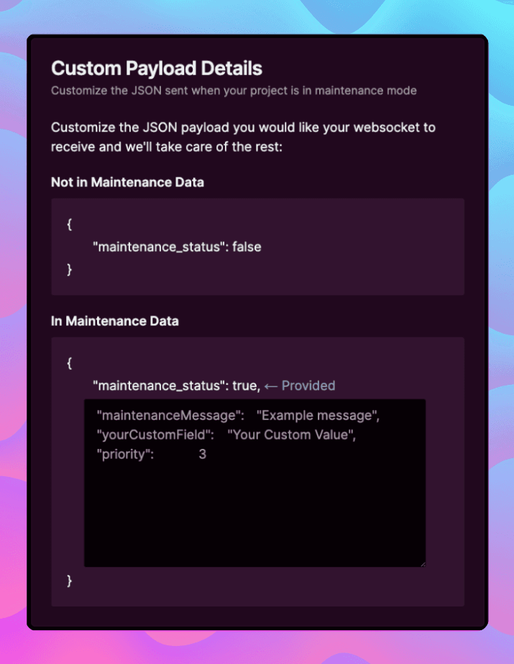Click the In Maintenance Data section header

pos(115,321)
